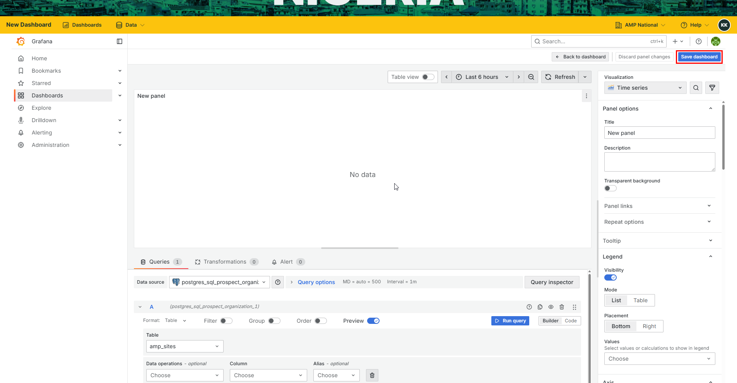Click the panel Title input field

pyautogui.click(x=660, y=133)
